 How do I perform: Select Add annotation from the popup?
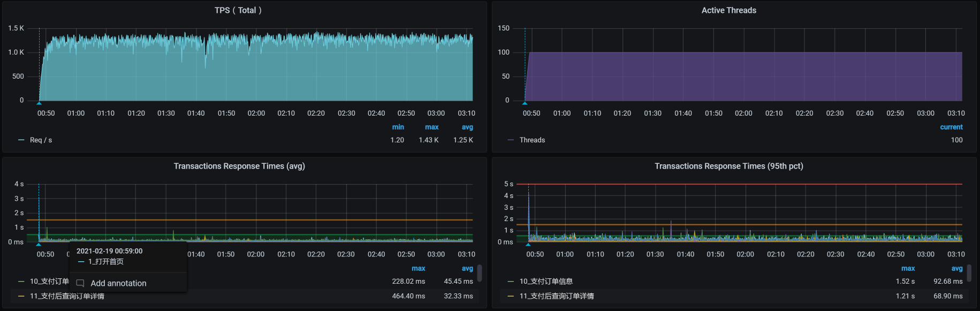[x=118, y=283]
